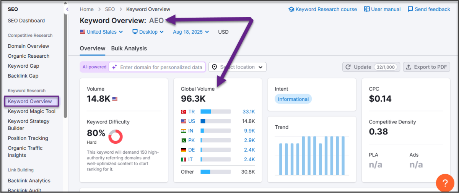The image size is (459, 193).
Task: Click the TR country code link
Action: 191,112
